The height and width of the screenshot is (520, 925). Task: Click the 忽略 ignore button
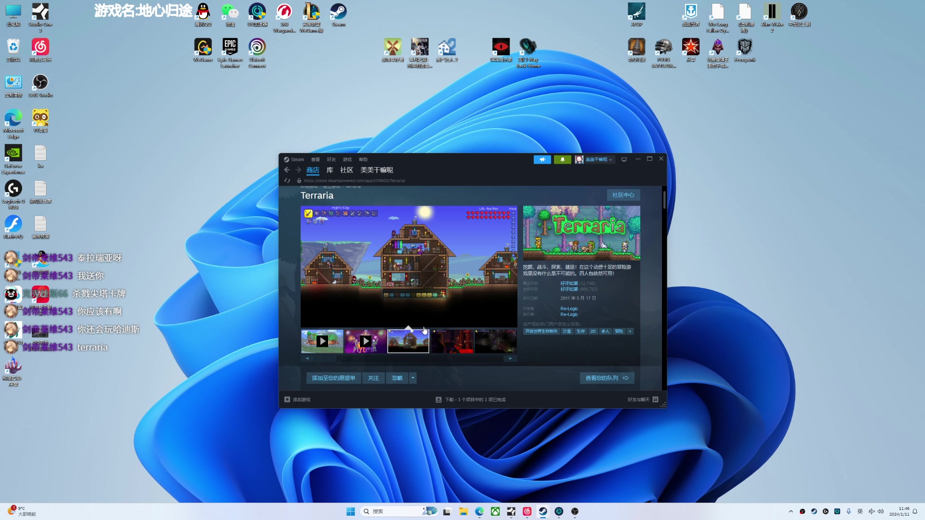click(x=397, y=378)
